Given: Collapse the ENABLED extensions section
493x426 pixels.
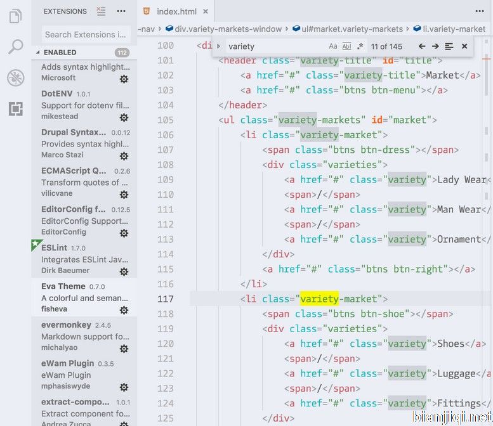Looking at the screenshot, I should pos(37,53).
